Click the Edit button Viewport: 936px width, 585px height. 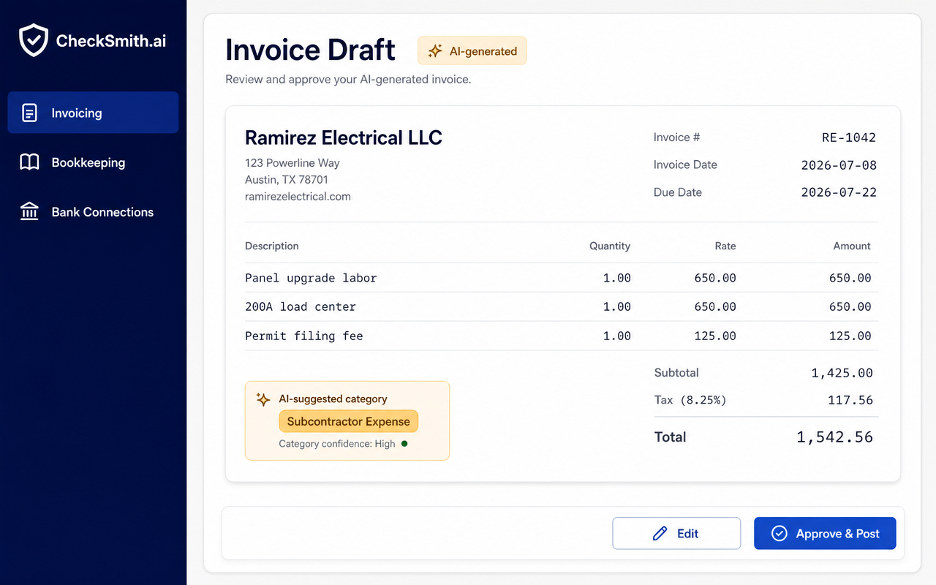[x=676, y=534]
